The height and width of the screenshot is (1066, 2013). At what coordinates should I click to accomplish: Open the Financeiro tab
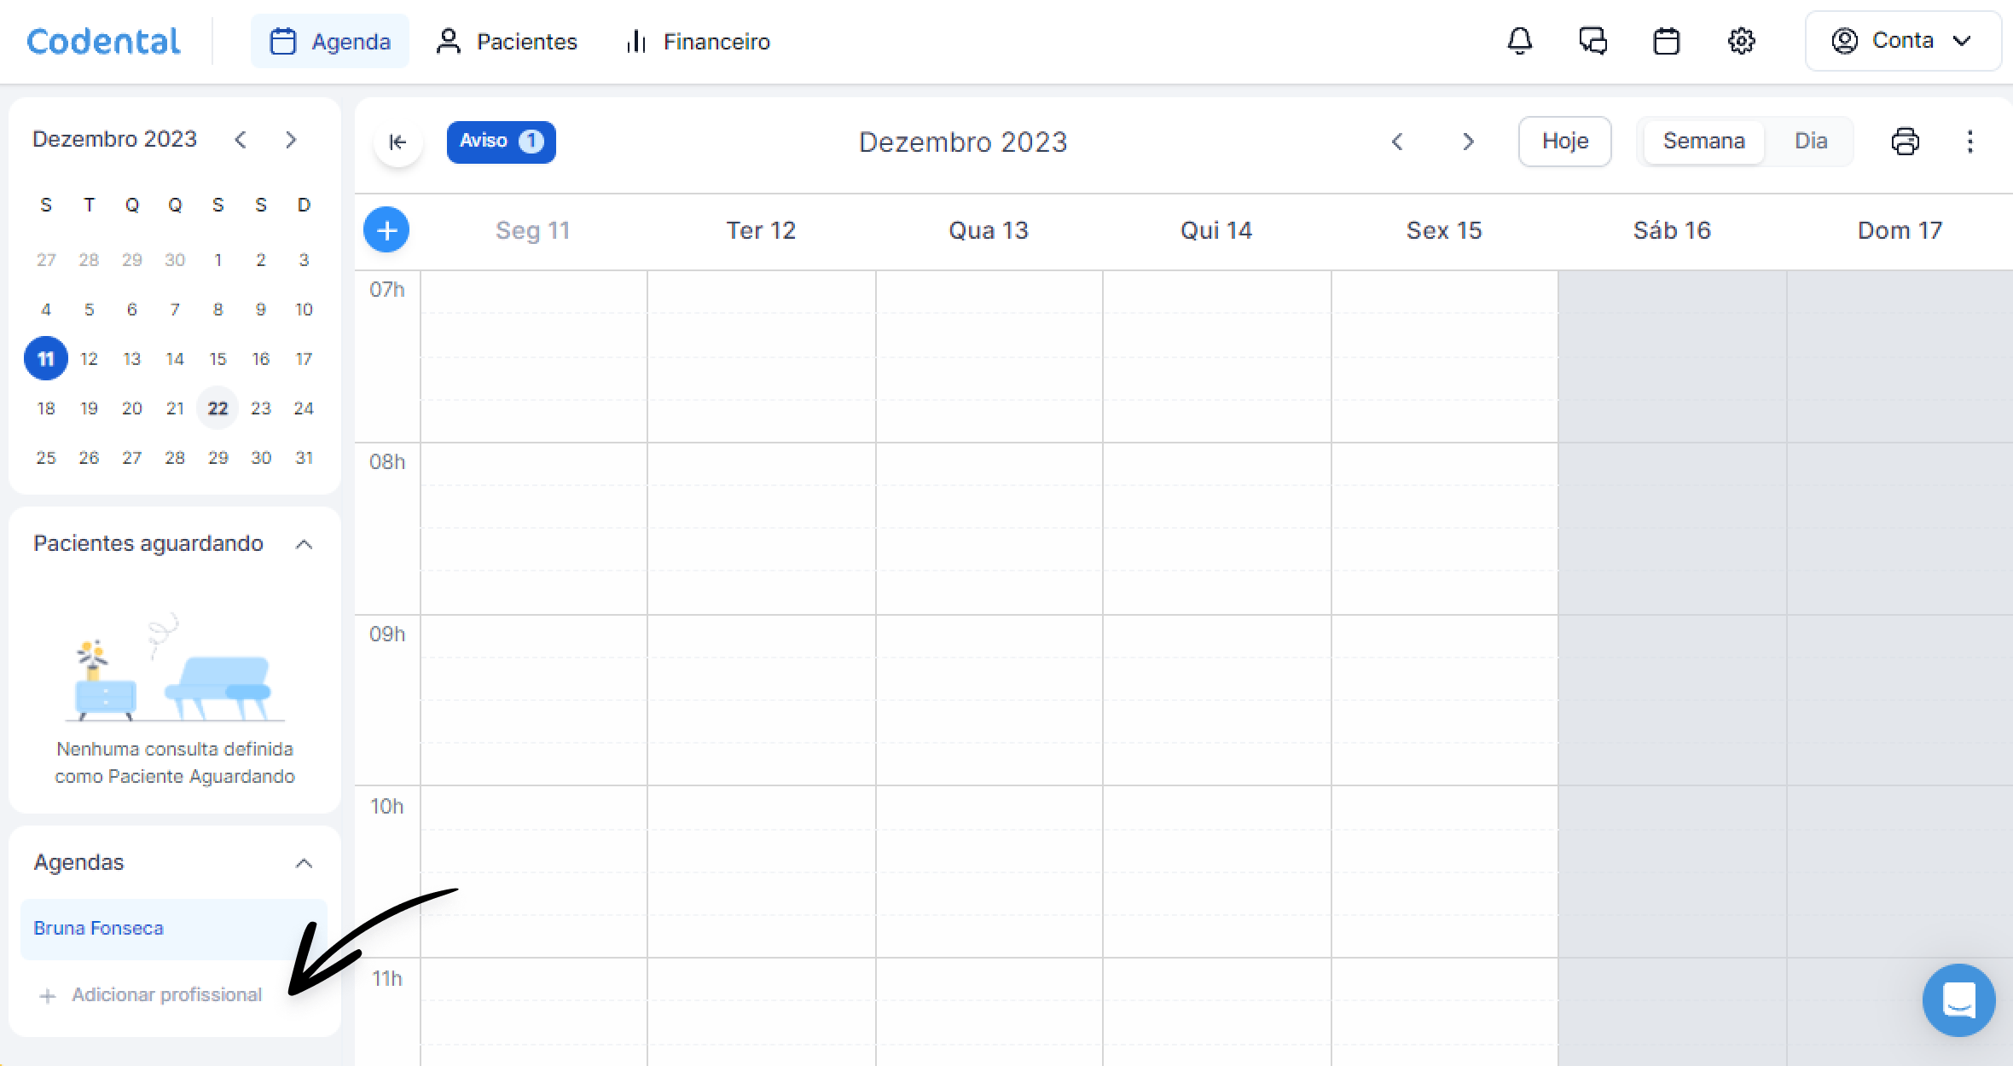(698, 41)
